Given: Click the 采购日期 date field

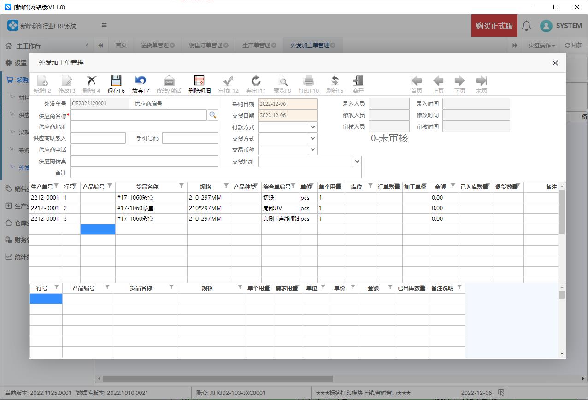Looking at the screenshot, I should (288, 104).
